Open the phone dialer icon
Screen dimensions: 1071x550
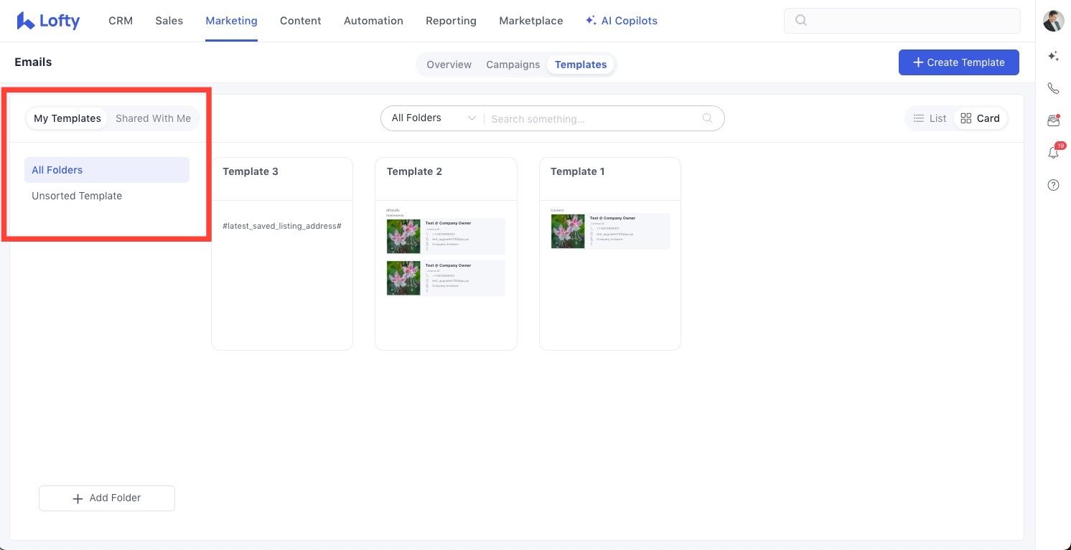[x=1053, y=88]
